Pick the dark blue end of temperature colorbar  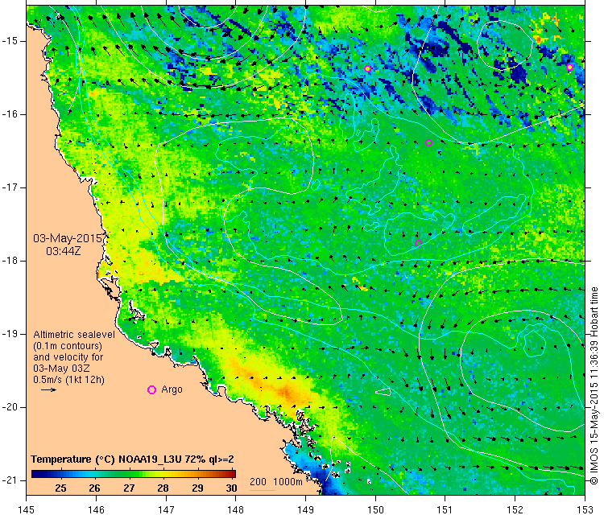[x=35, y=474]
